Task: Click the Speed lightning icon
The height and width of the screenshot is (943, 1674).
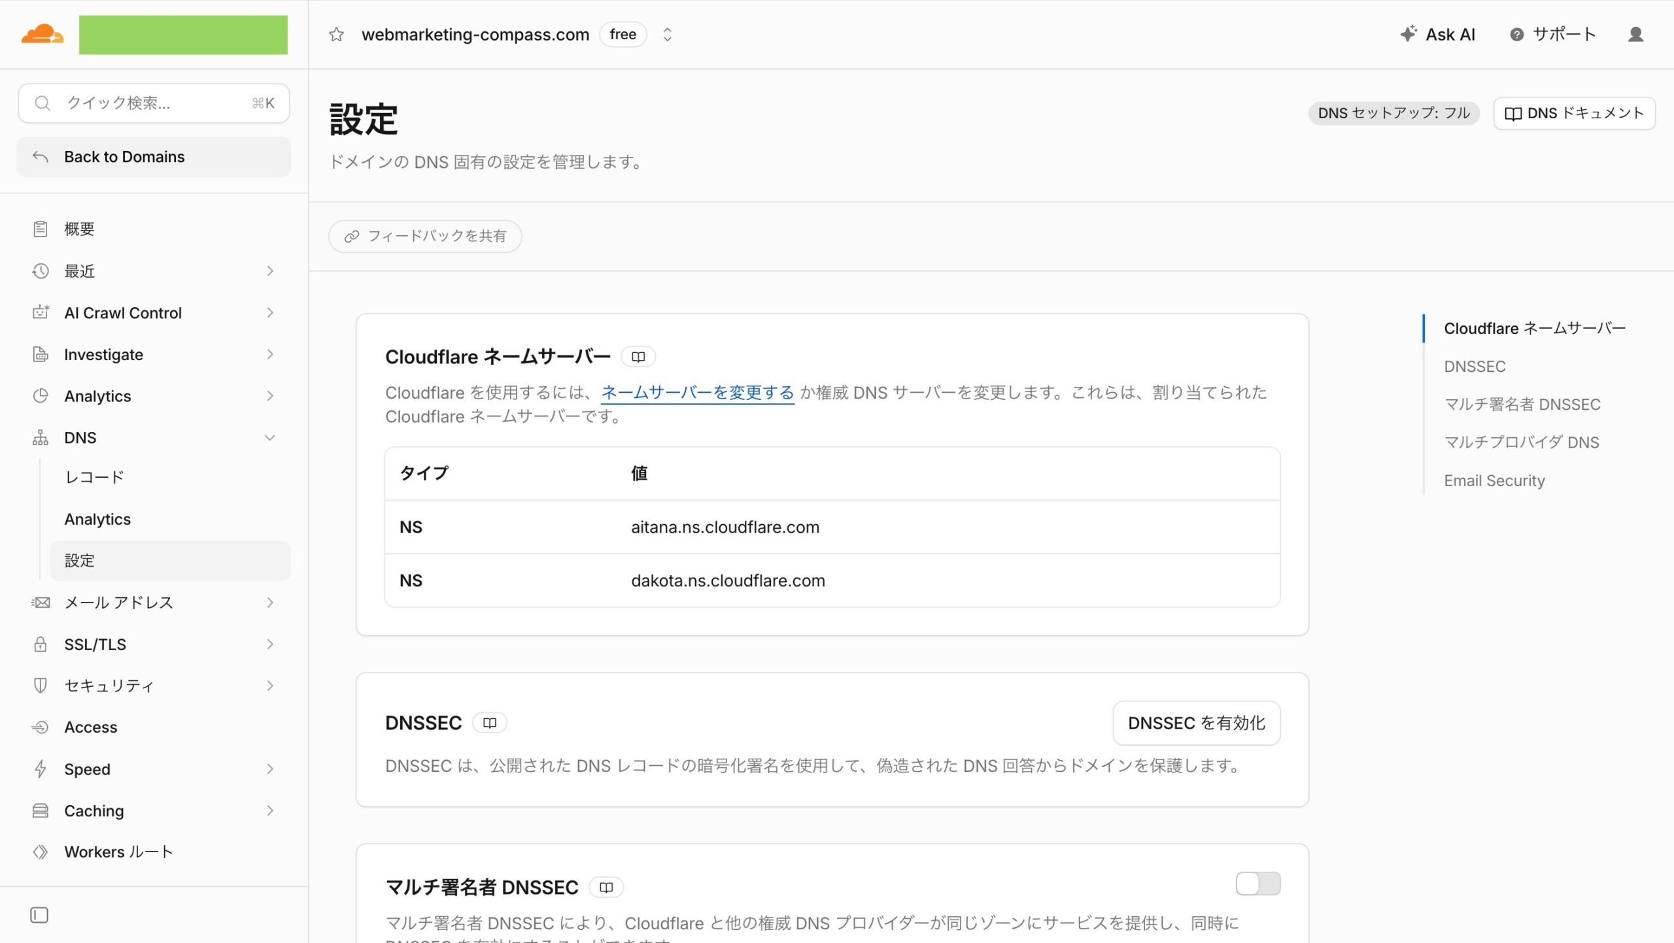Action: click(x=41, y=769)
